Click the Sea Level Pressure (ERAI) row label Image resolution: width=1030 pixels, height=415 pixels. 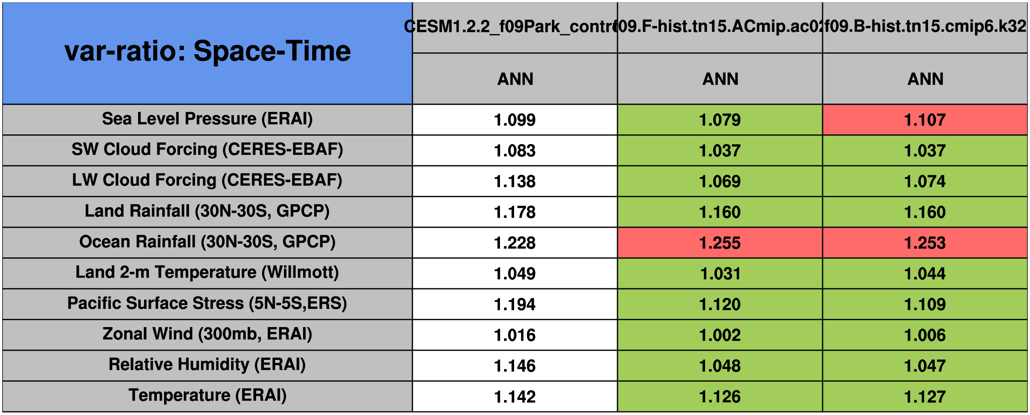point(207,119)
